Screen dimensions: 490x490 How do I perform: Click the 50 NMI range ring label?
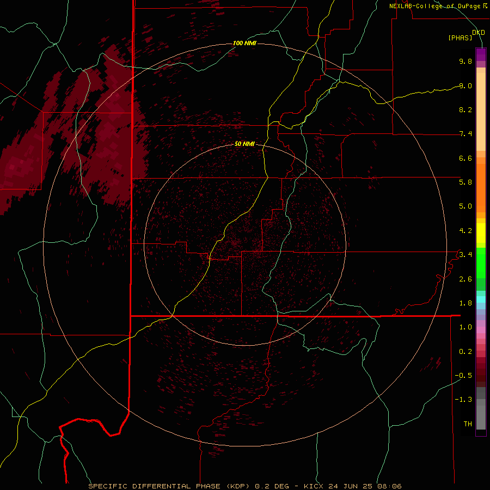(x=244, y=144)
